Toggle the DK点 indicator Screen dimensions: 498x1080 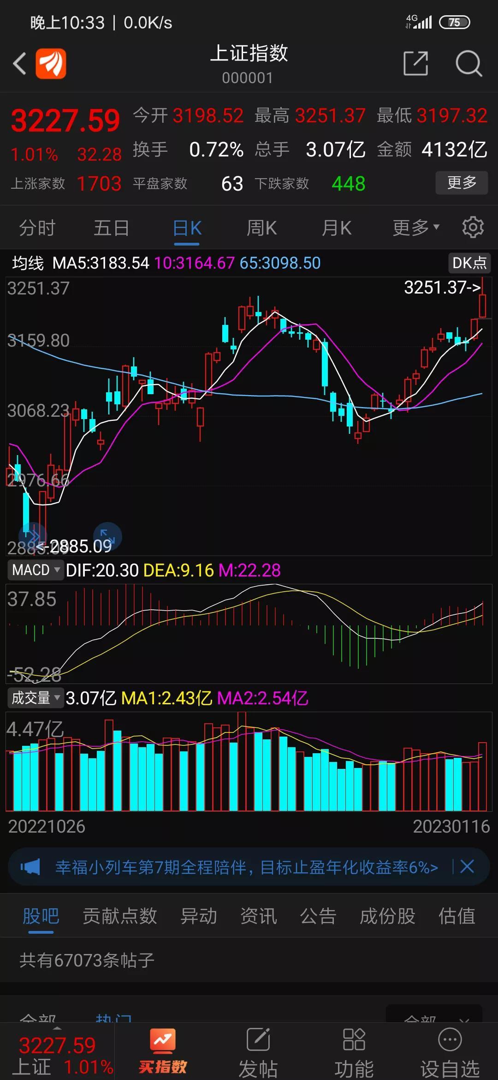click(469, 263)
